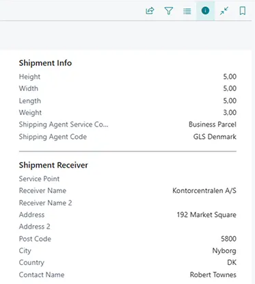This screenshot has height=284, width=255.
Task: Click the Share icon in the toolbar
Action: coord(150,11)
